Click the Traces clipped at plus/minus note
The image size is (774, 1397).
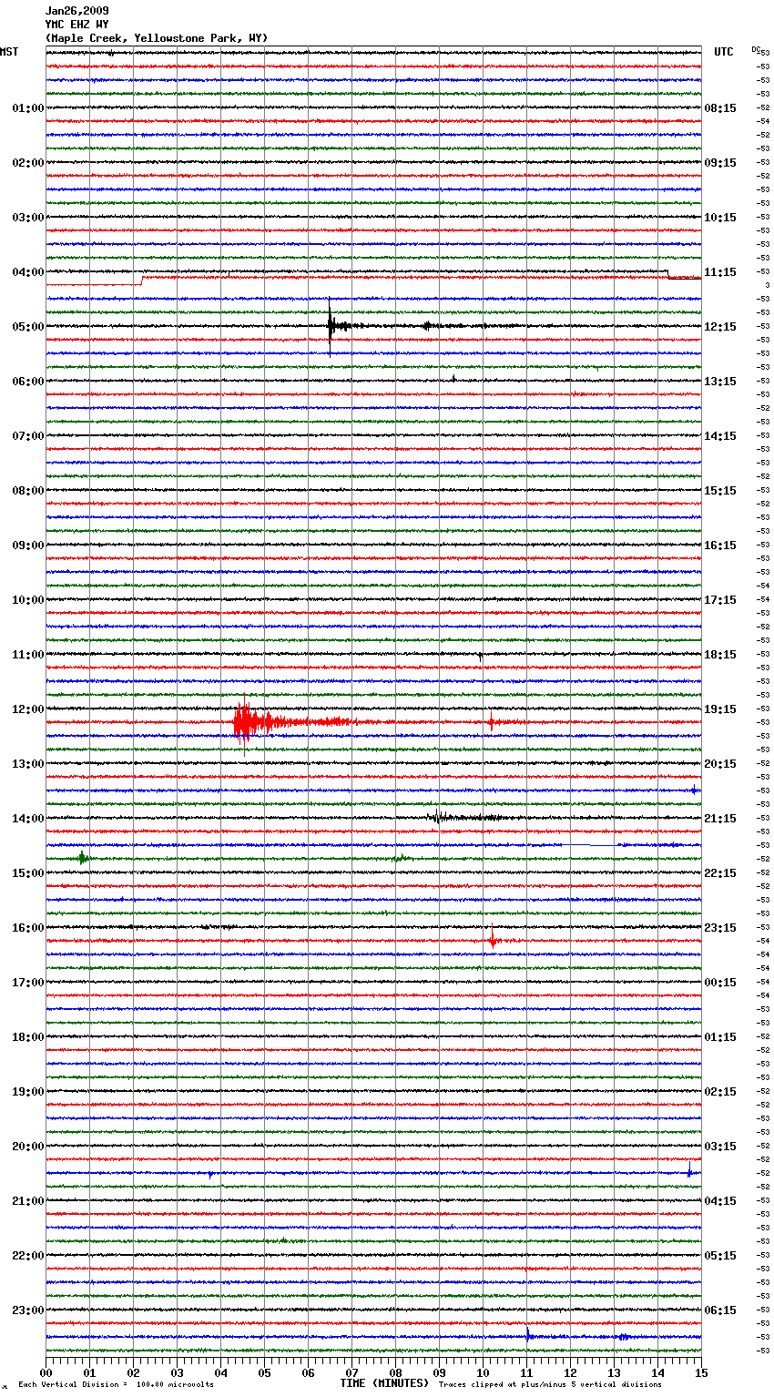tap(550, 1385)
